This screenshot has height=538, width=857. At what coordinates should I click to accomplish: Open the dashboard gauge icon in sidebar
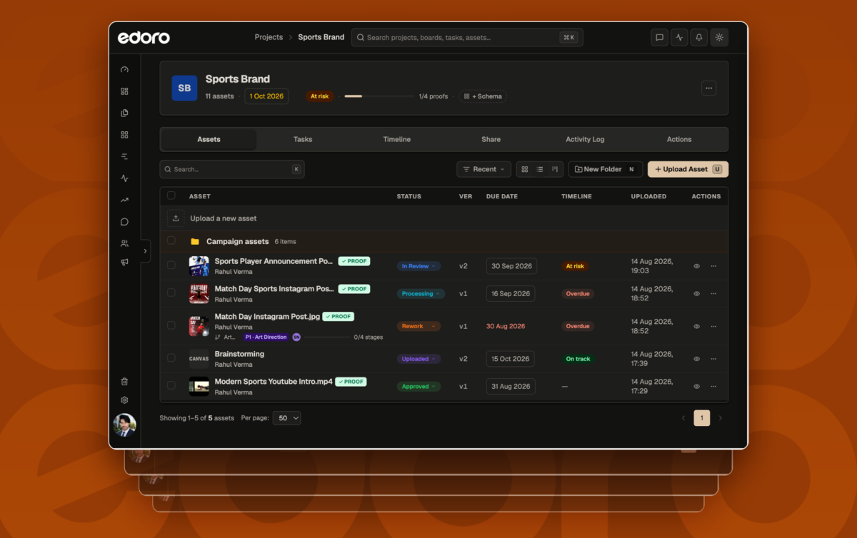pos(124,70)
